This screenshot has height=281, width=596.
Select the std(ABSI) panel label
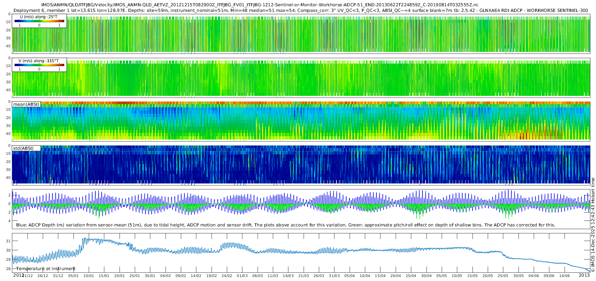[23, 148]
